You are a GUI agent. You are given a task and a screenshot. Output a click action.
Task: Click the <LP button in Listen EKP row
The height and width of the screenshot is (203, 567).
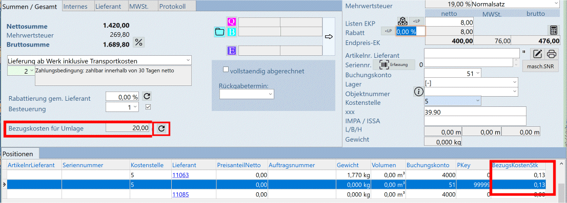(416, 21)
